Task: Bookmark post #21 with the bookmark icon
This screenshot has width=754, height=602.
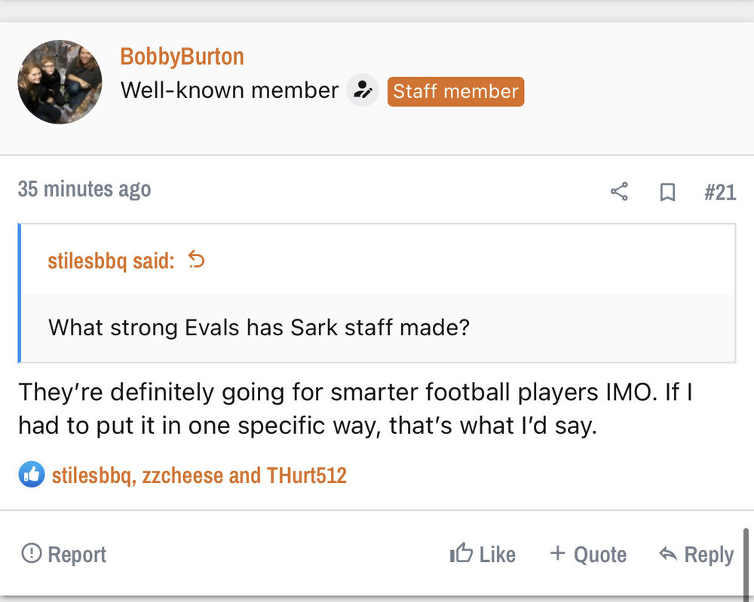Action: coord(667,193)
